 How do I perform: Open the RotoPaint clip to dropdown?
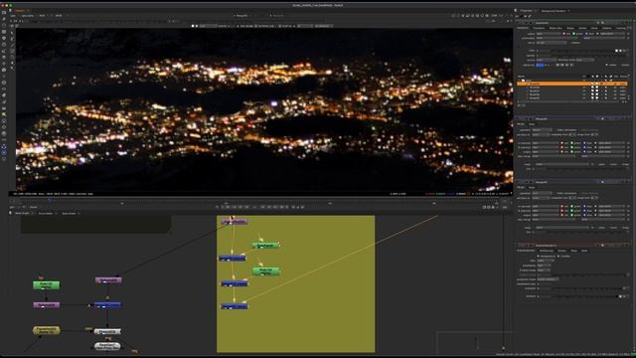[x=552, y=42]
